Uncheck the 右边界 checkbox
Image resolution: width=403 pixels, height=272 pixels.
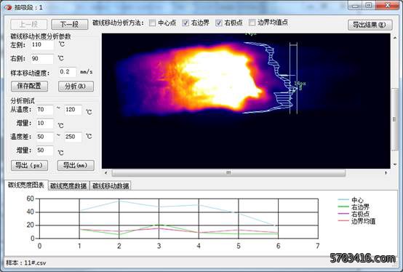[185, 23]
